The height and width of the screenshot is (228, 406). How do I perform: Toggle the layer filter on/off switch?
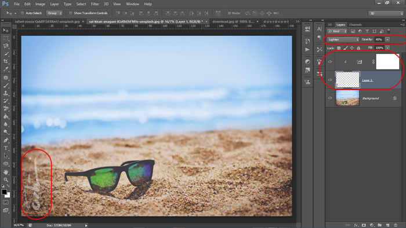coord(389,31)
